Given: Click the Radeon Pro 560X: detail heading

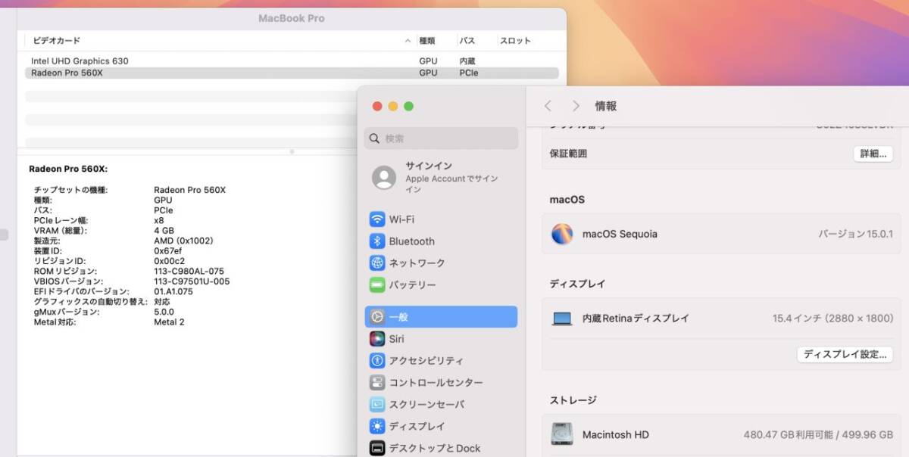Looking at the screenshot, I should coord(68,169).
